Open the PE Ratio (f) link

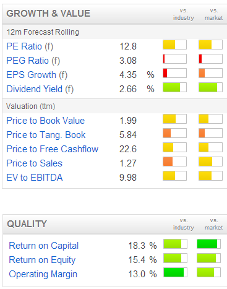pos(30,46)
